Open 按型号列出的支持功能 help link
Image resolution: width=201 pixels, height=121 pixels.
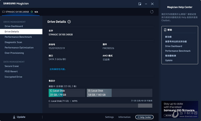tap(176, 42)
